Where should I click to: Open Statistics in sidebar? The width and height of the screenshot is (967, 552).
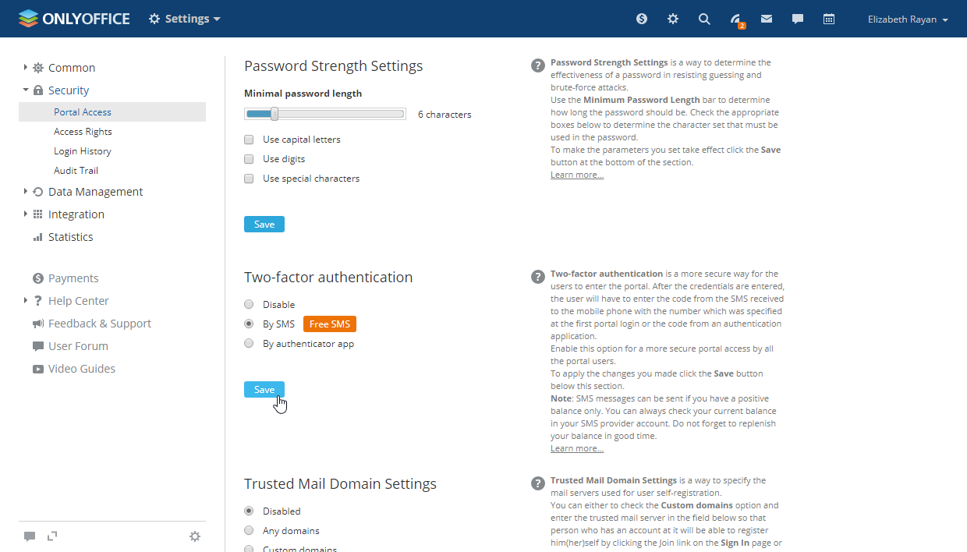pos(70,237)
